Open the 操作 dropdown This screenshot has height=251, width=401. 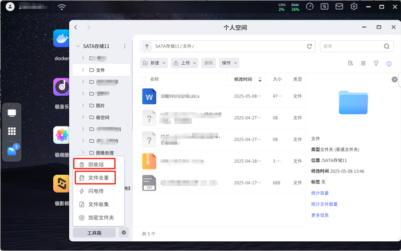click(229, 63)
